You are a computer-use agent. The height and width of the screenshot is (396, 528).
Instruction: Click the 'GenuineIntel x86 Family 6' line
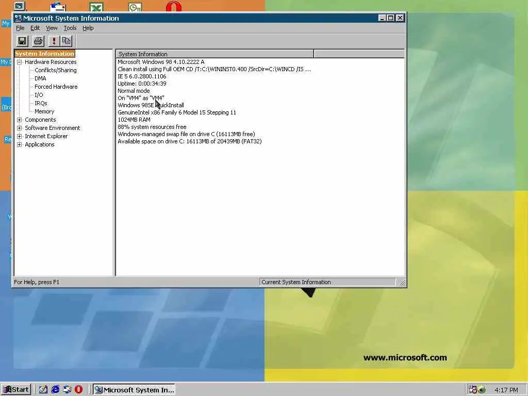click(x=177, y=112)
